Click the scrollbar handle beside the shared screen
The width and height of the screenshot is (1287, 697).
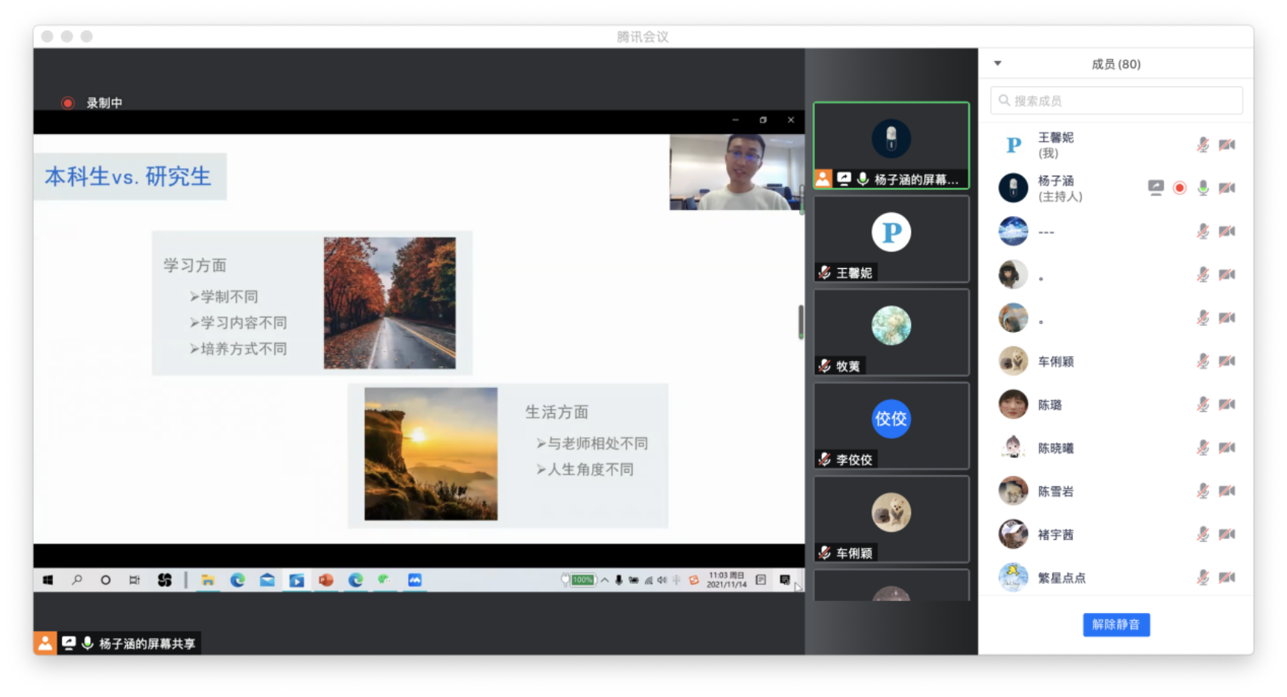[801, 322]
